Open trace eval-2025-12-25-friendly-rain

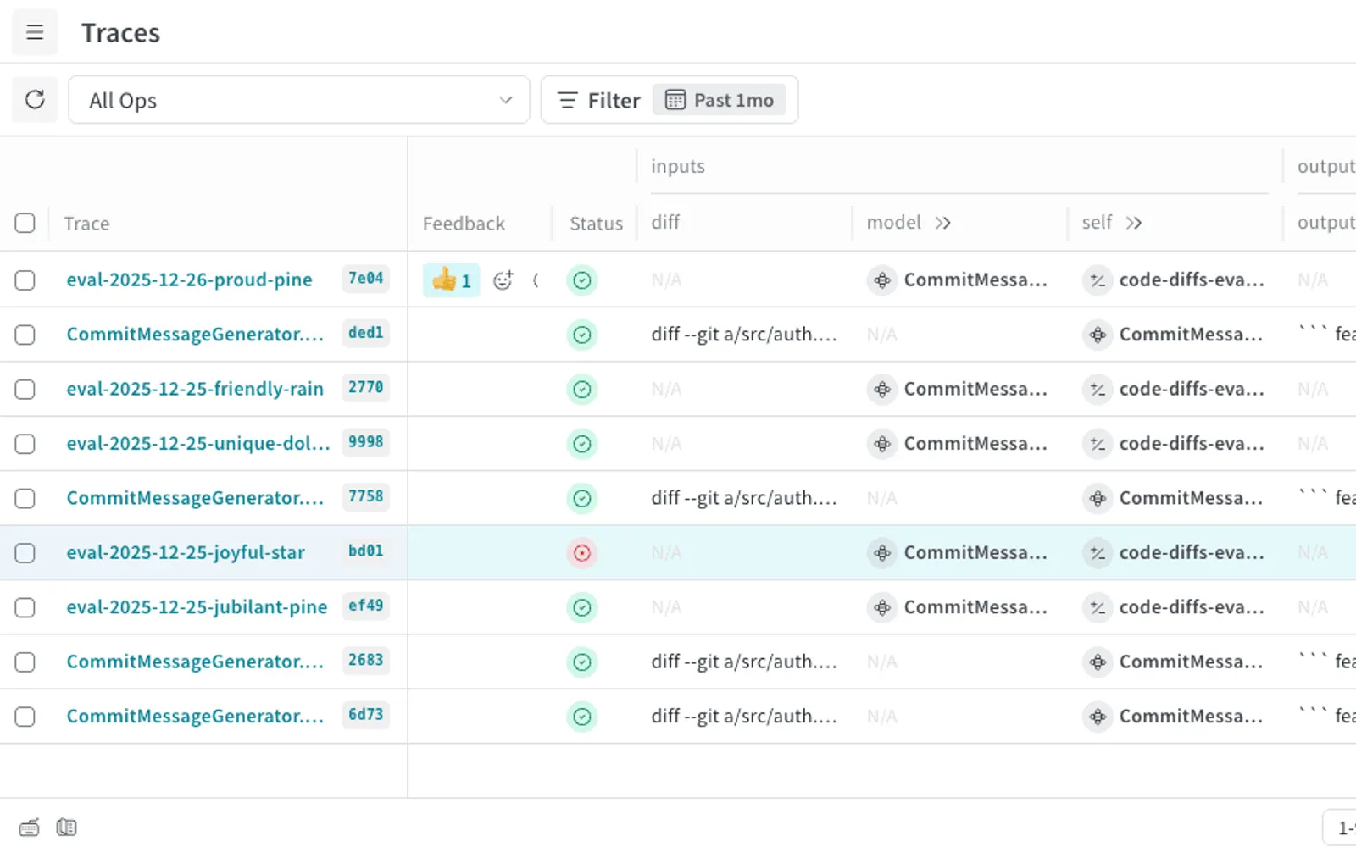(195, 389)
